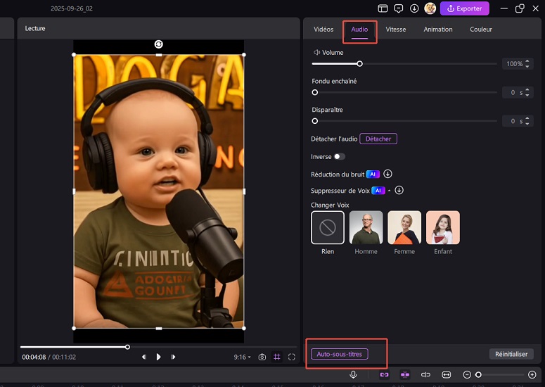Click the Disparaître seconds stepper

pos(527,121)
